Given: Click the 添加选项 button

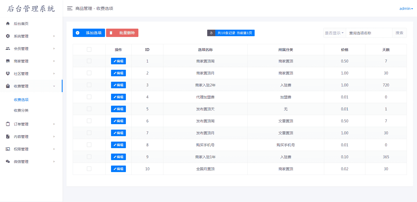Looking at the screenshot, I should pos(89,33).
